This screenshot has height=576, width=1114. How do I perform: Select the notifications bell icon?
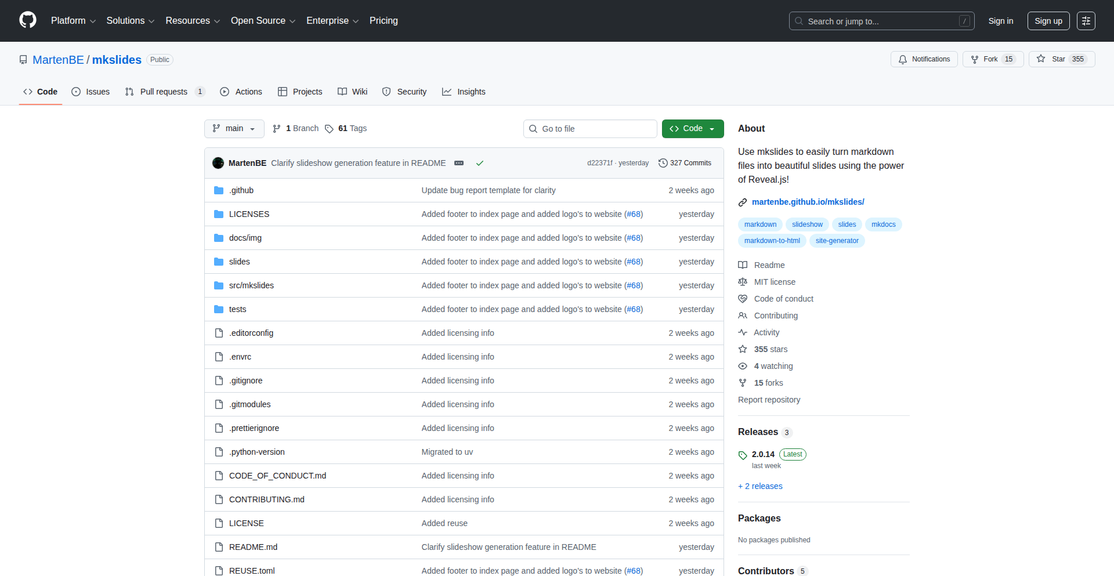tap(903, 59)
